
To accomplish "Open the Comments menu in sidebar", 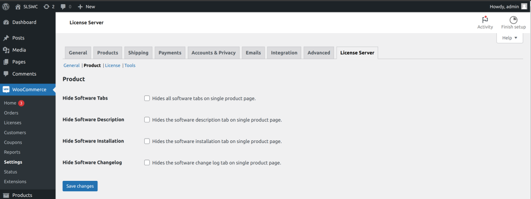I will click(24, 74).
